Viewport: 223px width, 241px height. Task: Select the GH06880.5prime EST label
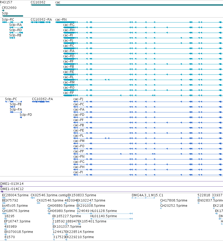(x=61, y=206)
